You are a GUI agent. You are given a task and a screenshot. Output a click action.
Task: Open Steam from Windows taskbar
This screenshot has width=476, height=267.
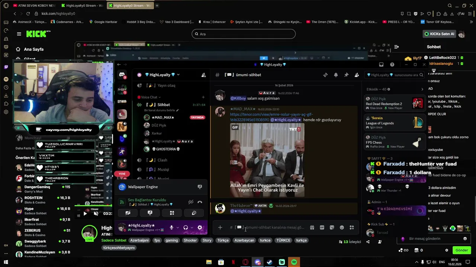pos(270,262)
